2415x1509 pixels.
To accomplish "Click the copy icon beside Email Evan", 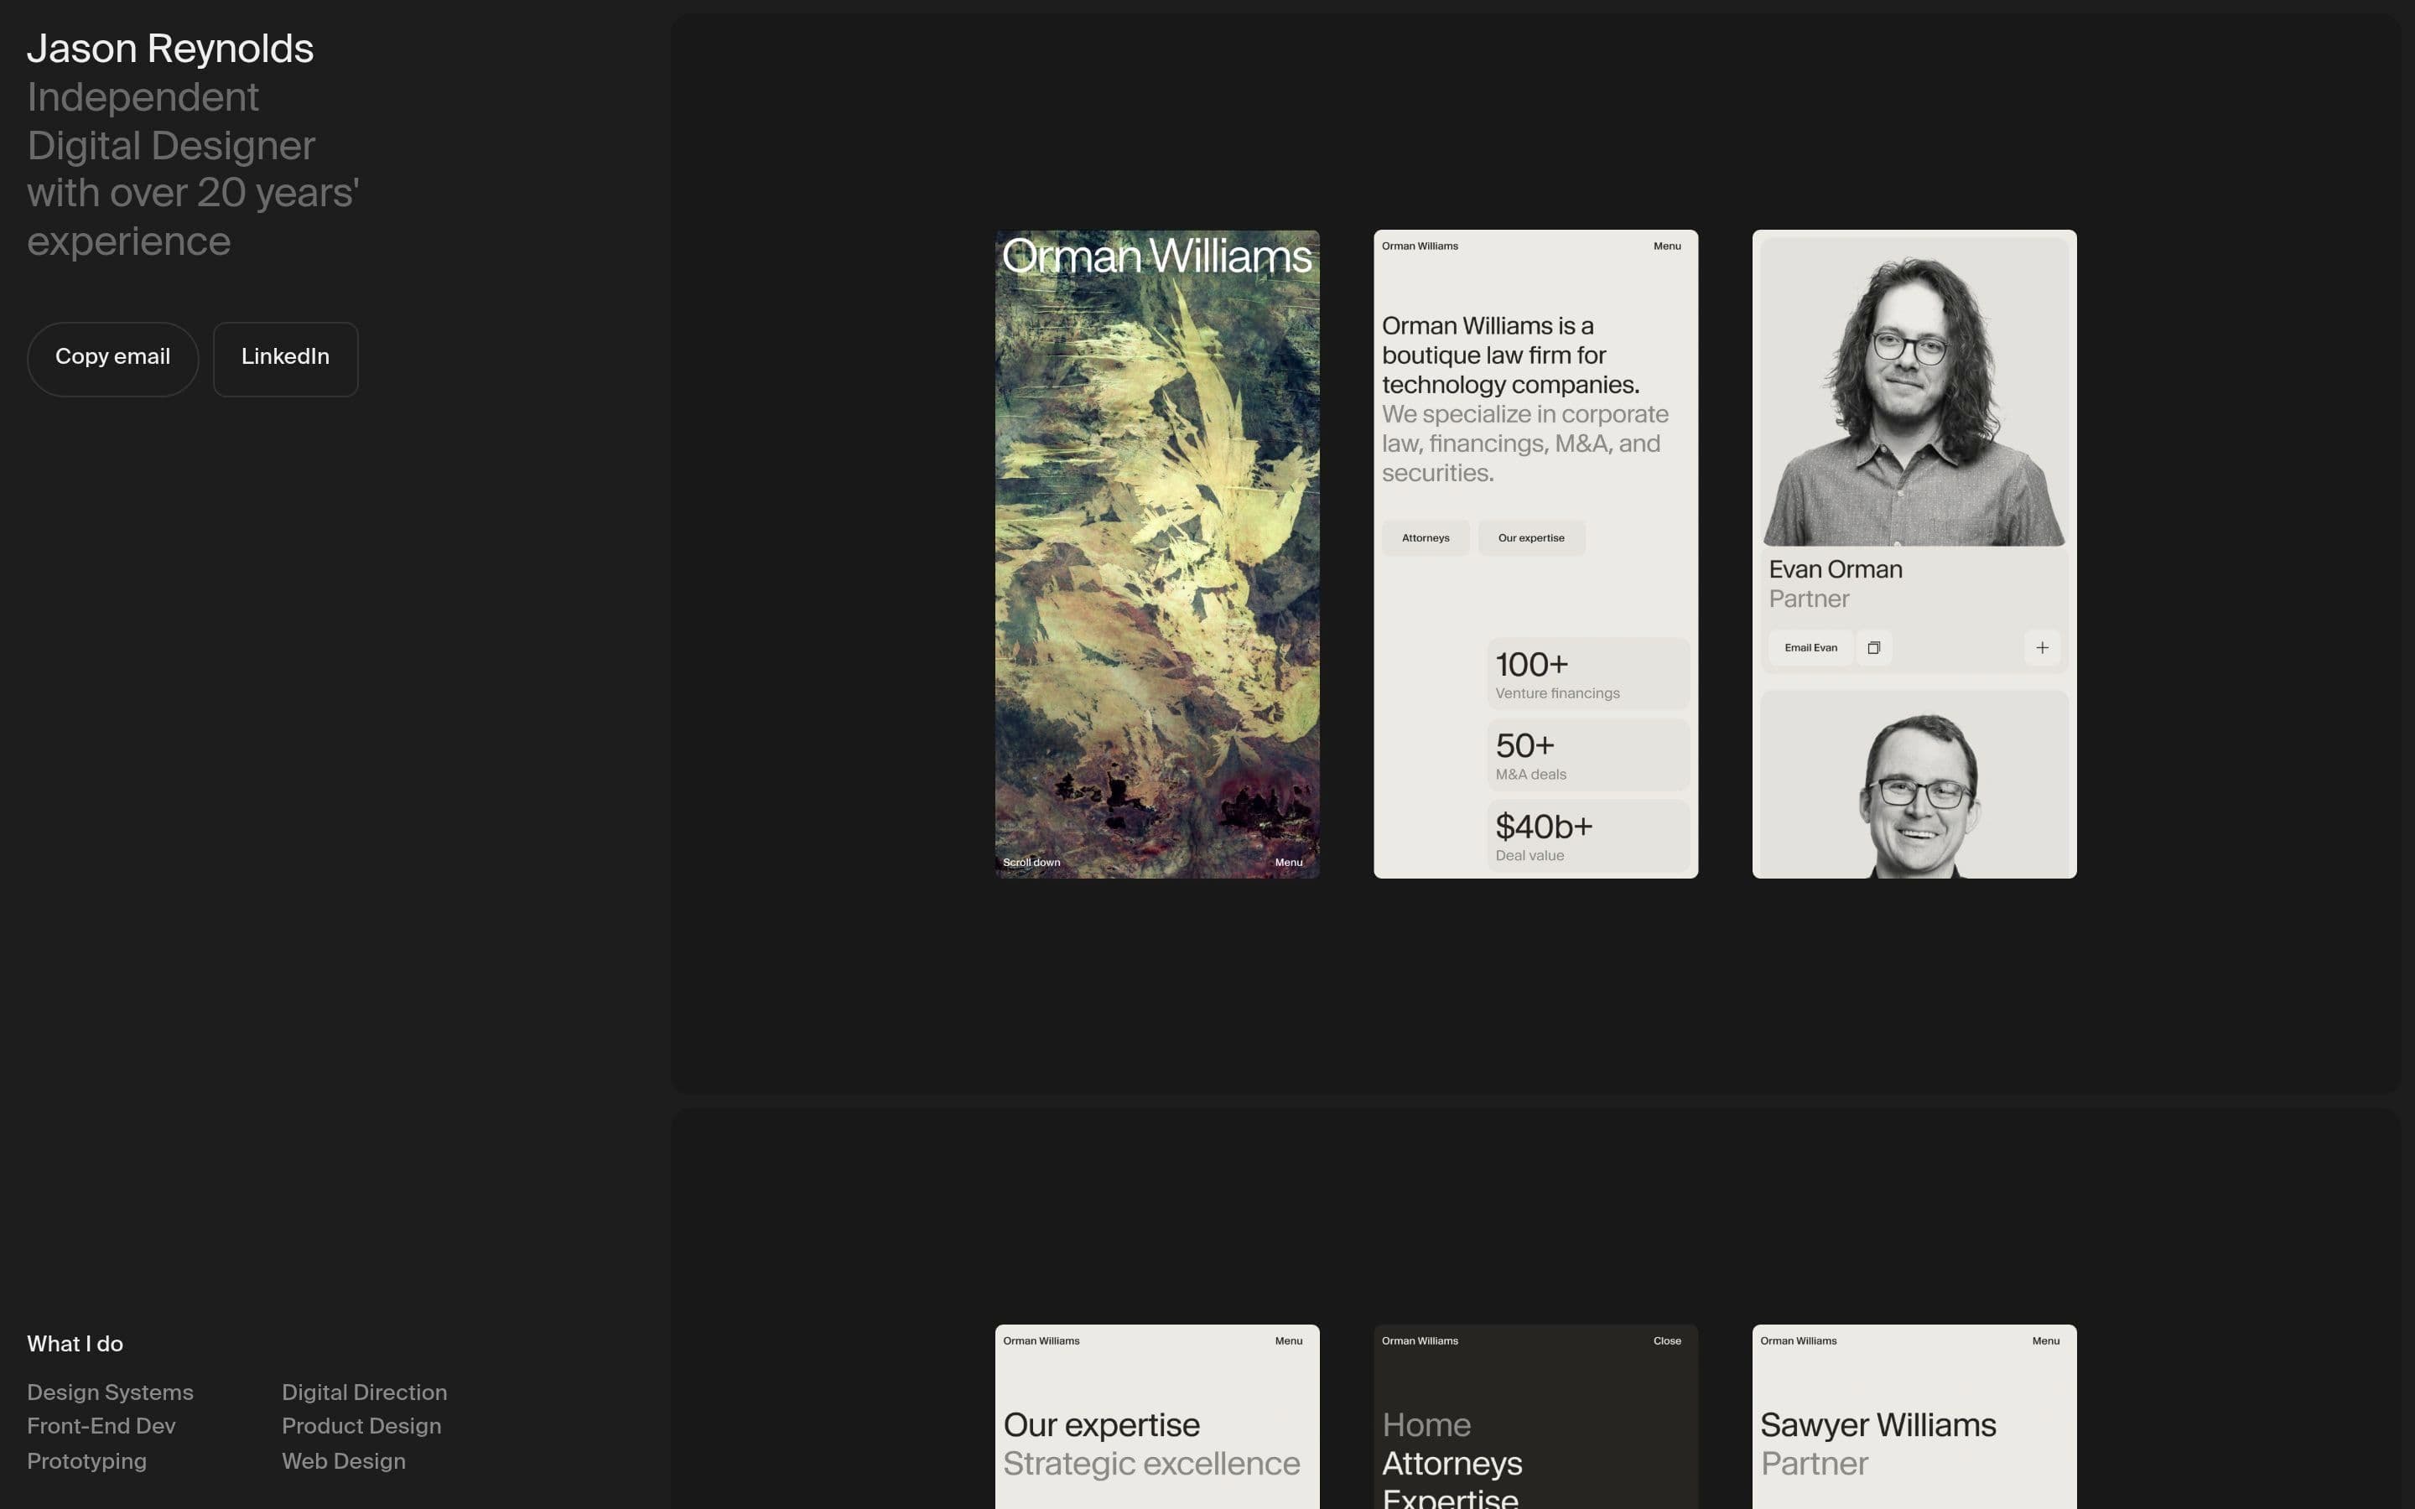I will 1873,646.
